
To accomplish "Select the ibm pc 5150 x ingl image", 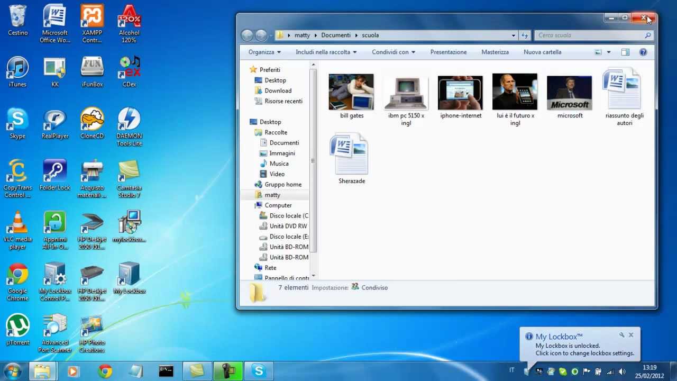I will pyautogui.click(x=406, y=100).
